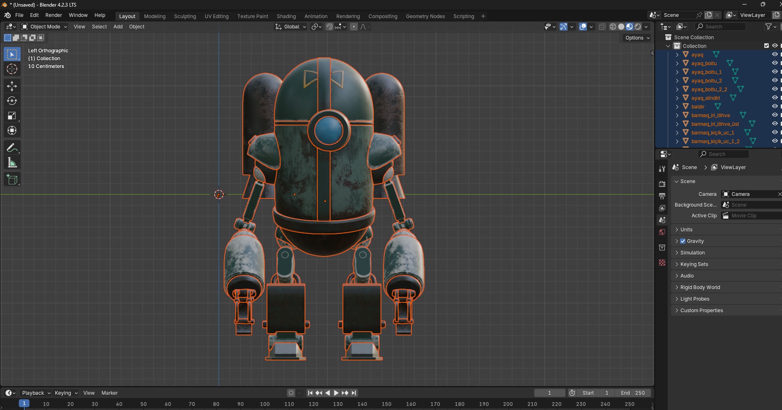Click the current frame number field
Viewport: 782px width, 410px height.
click(549, 393)
